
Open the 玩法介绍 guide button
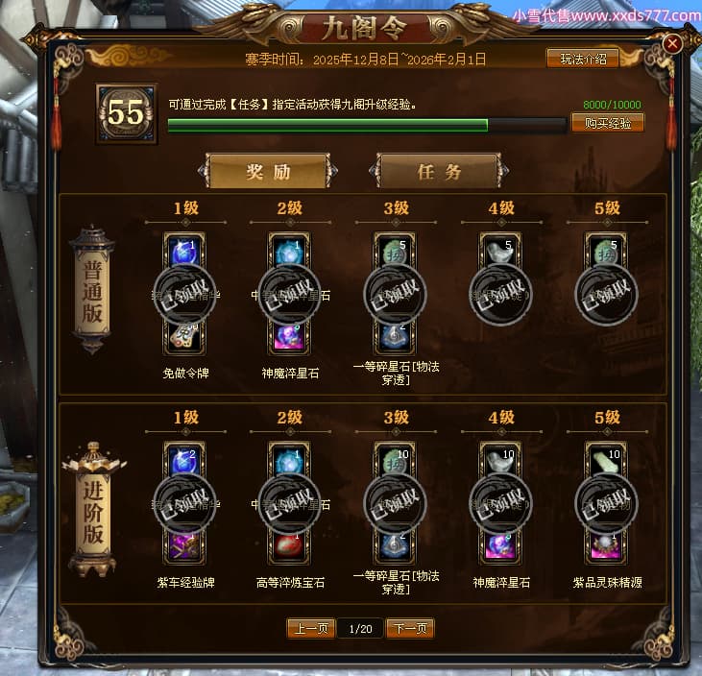pyautogui.click(x=583, y=59)
